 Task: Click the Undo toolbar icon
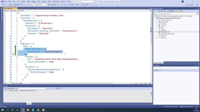coord(21,5)
